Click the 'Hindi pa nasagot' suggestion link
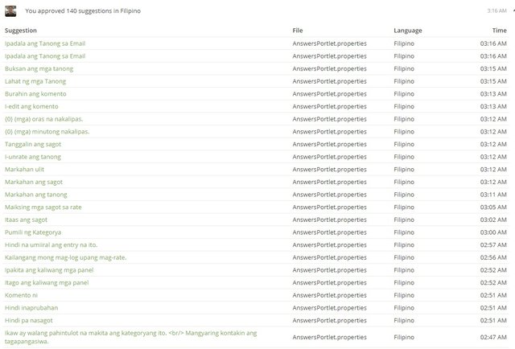The image size is (515, 349). coord(30,320)
